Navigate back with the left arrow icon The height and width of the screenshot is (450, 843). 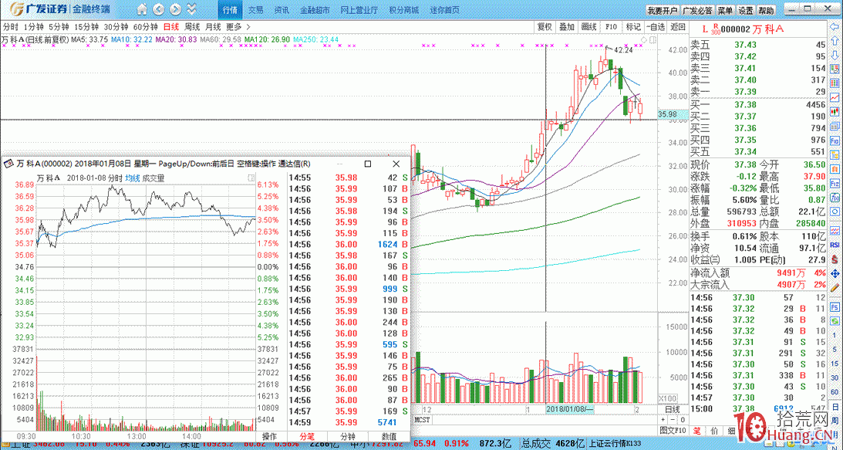(158, 9)
